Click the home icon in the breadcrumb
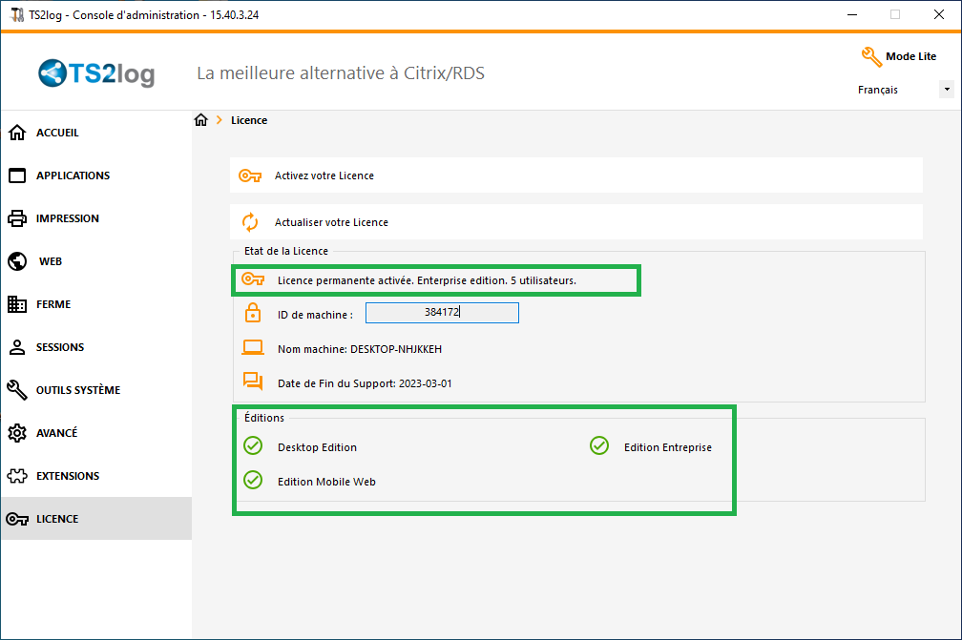This screenshot has width=962, height=640. click(201, 120)
